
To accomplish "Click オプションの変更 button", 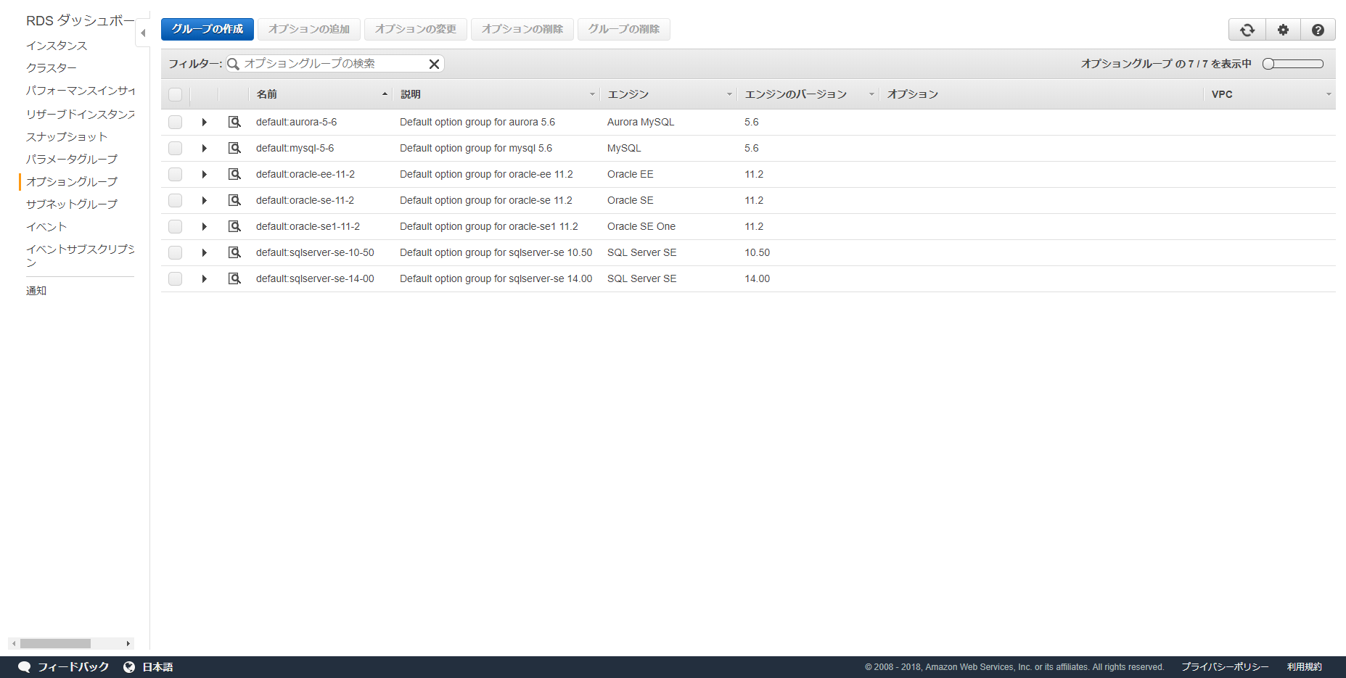I will coord(416,29).
